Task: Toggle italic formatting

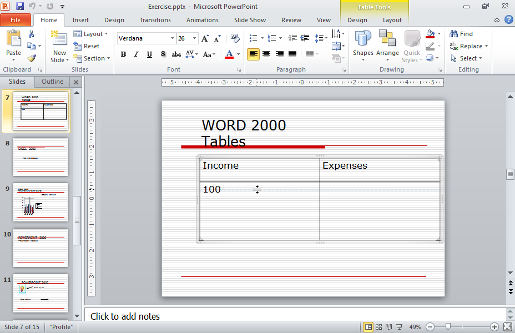Action: (x=135, y=54)
